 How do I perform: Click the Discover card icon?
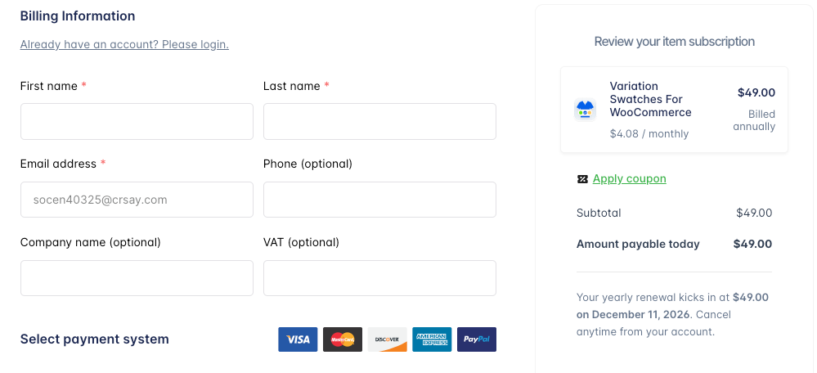coord(387,339)
